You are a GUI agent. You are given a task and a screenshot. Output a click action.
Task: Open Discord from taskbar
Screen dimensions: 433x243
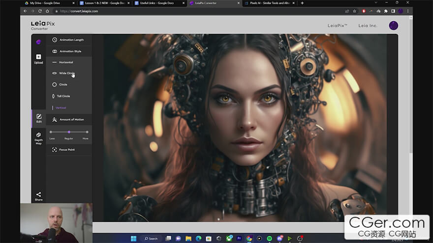pos(279,239)
